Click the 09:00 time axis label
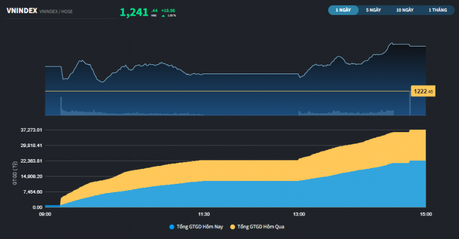Viewport: 459px width, 239px height. (x=45, y=214)
